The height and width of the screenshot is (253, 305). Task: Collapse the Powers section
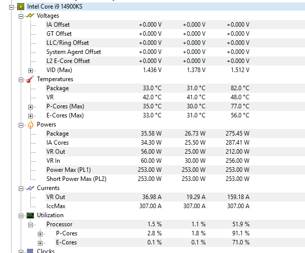point(21,125)
